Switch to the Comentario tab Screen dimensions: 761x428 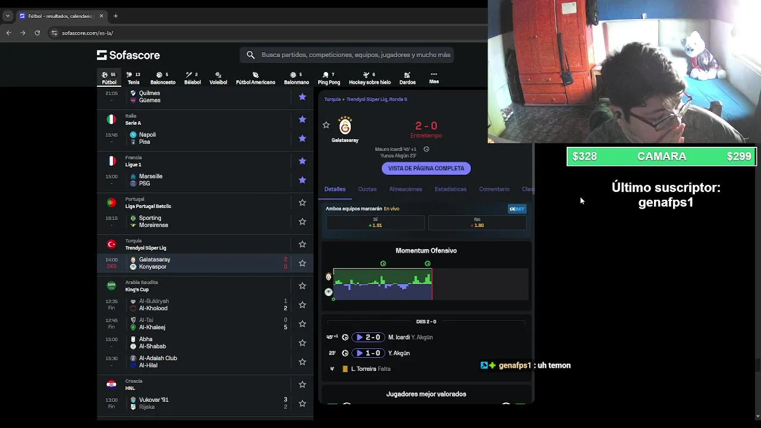[494, 189]
